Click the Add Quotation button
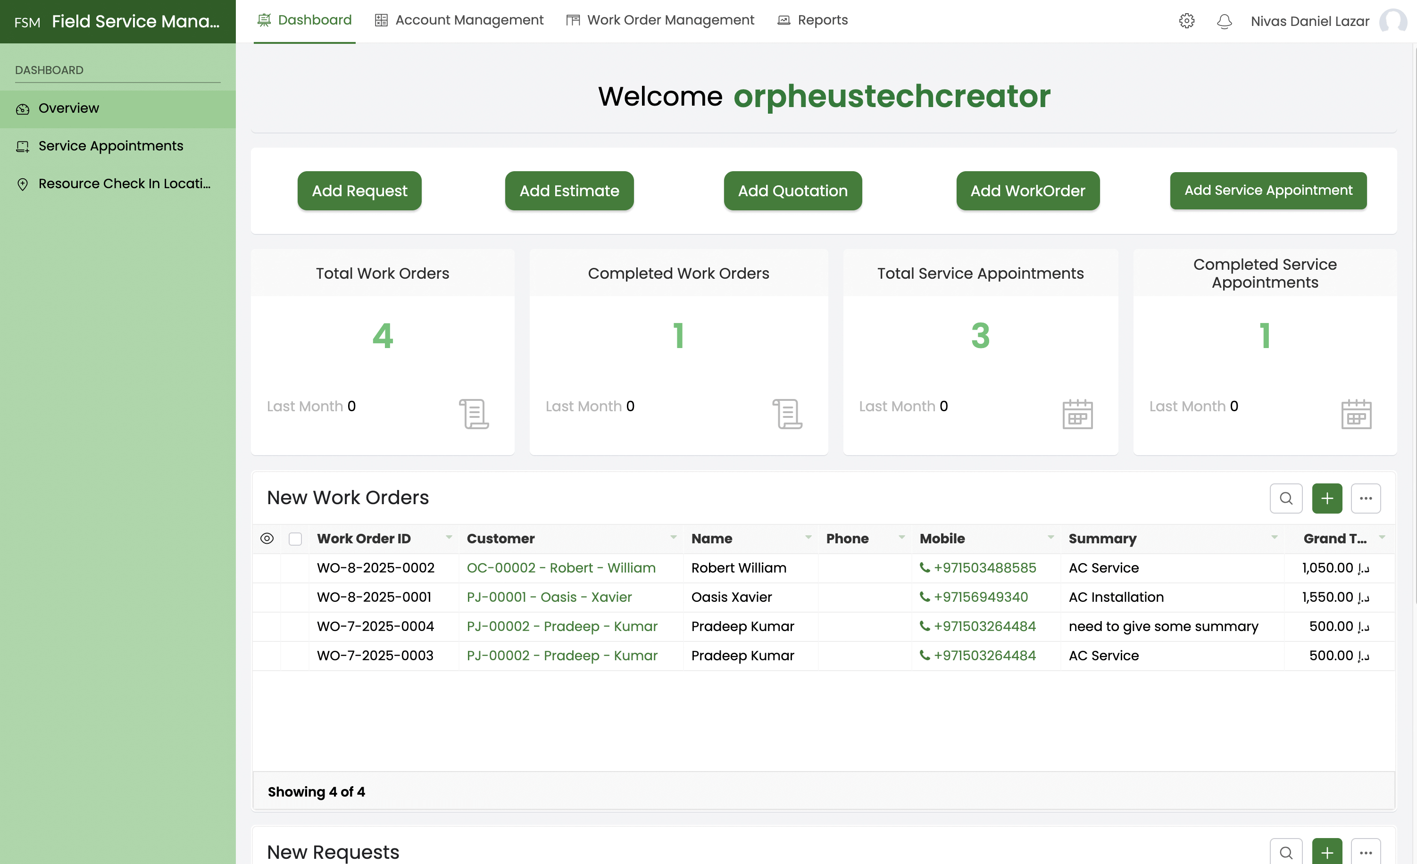1417x864 pixels. coord(792,191)
